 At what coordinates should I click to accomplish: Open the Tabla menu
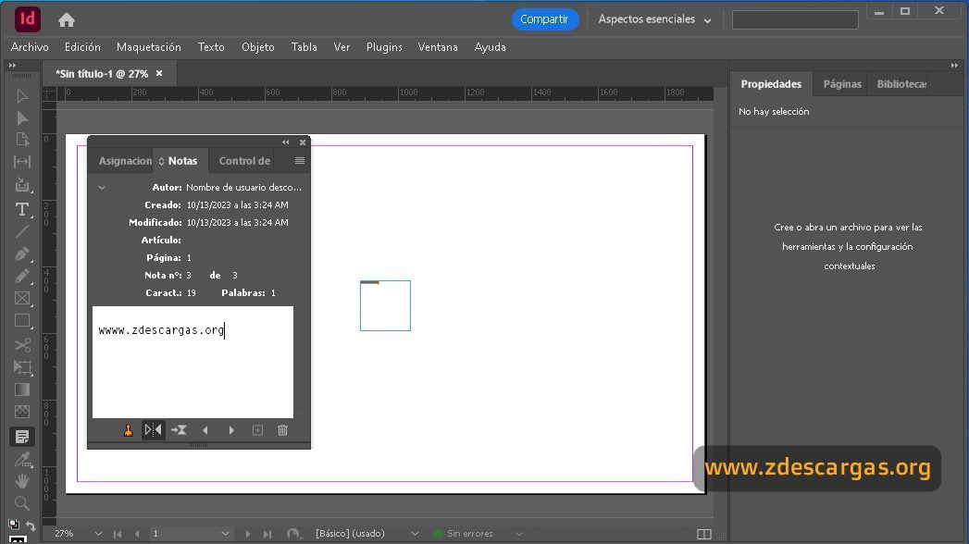[304, 47]
